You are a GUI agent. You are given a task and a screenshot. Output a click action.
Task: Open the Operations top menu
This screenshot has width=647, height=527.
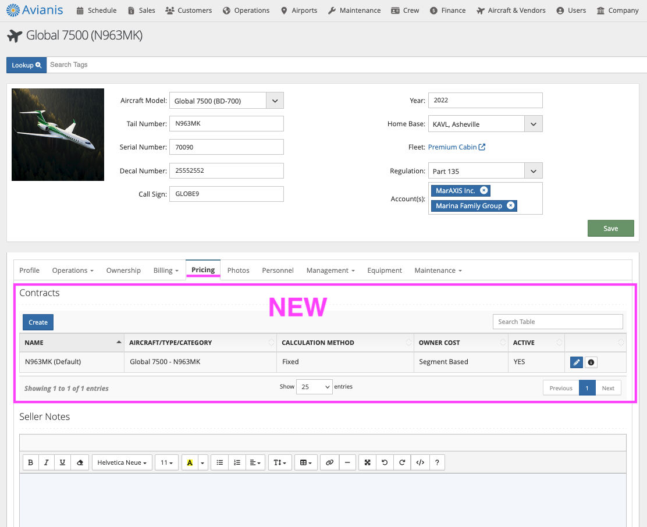pyautogui.click(x=246, y=10)
